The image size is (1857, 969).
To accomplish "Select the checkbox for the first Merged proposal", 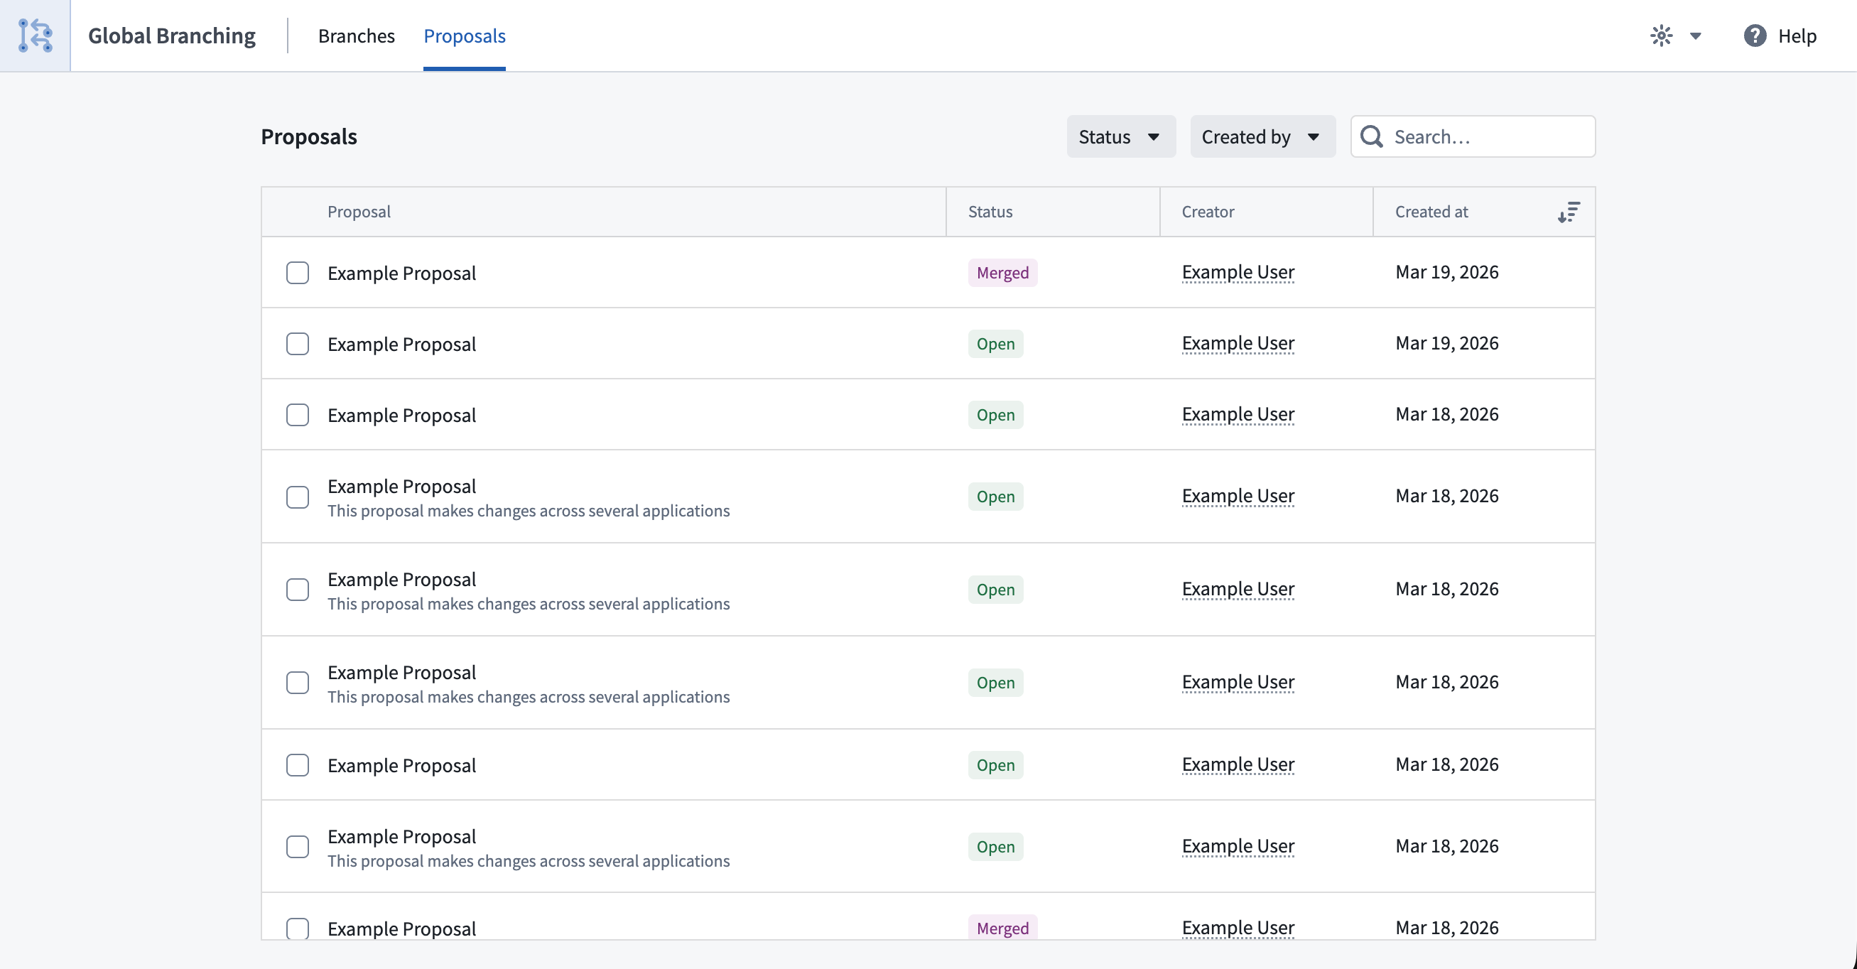I will point(297,273).
